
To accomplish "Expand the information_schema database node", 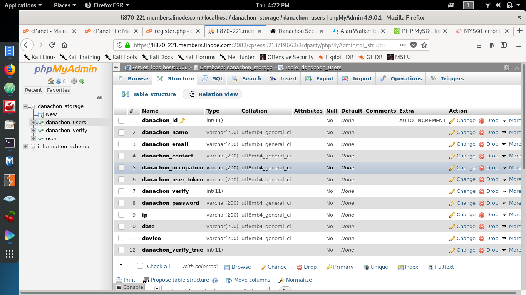I will pyautogui.click(x=25, y=146).
